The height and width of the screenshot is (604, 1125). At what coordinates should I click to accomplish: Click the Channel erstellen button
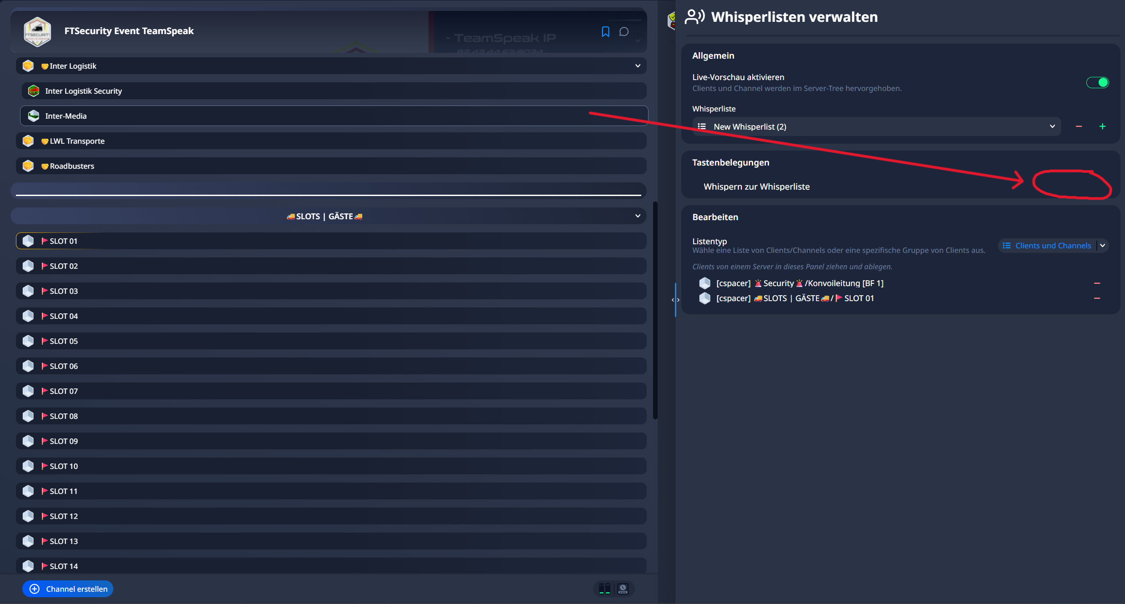[x=68, y=589]
